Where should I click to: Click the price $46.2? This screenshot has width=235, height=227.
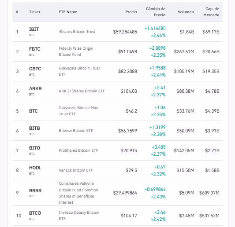tap(131, 111)
